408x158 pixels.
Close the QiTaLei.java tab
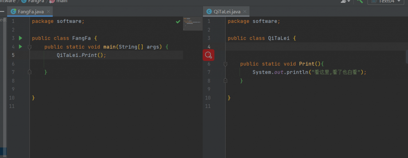coord(245,11)
